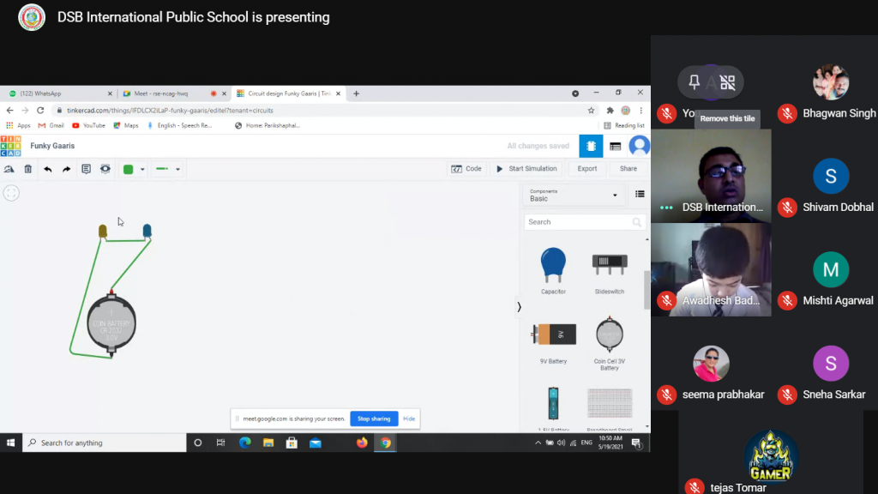Image resolution: width=878 pixels, height=494 pixels.
Task: Switch to the WhatsApp browser tab
Action: click(x=58, y=93)
